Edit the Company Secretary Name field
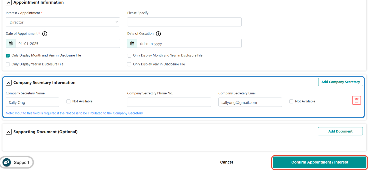Viewport: 369px width, 171px height. [32, 102]
